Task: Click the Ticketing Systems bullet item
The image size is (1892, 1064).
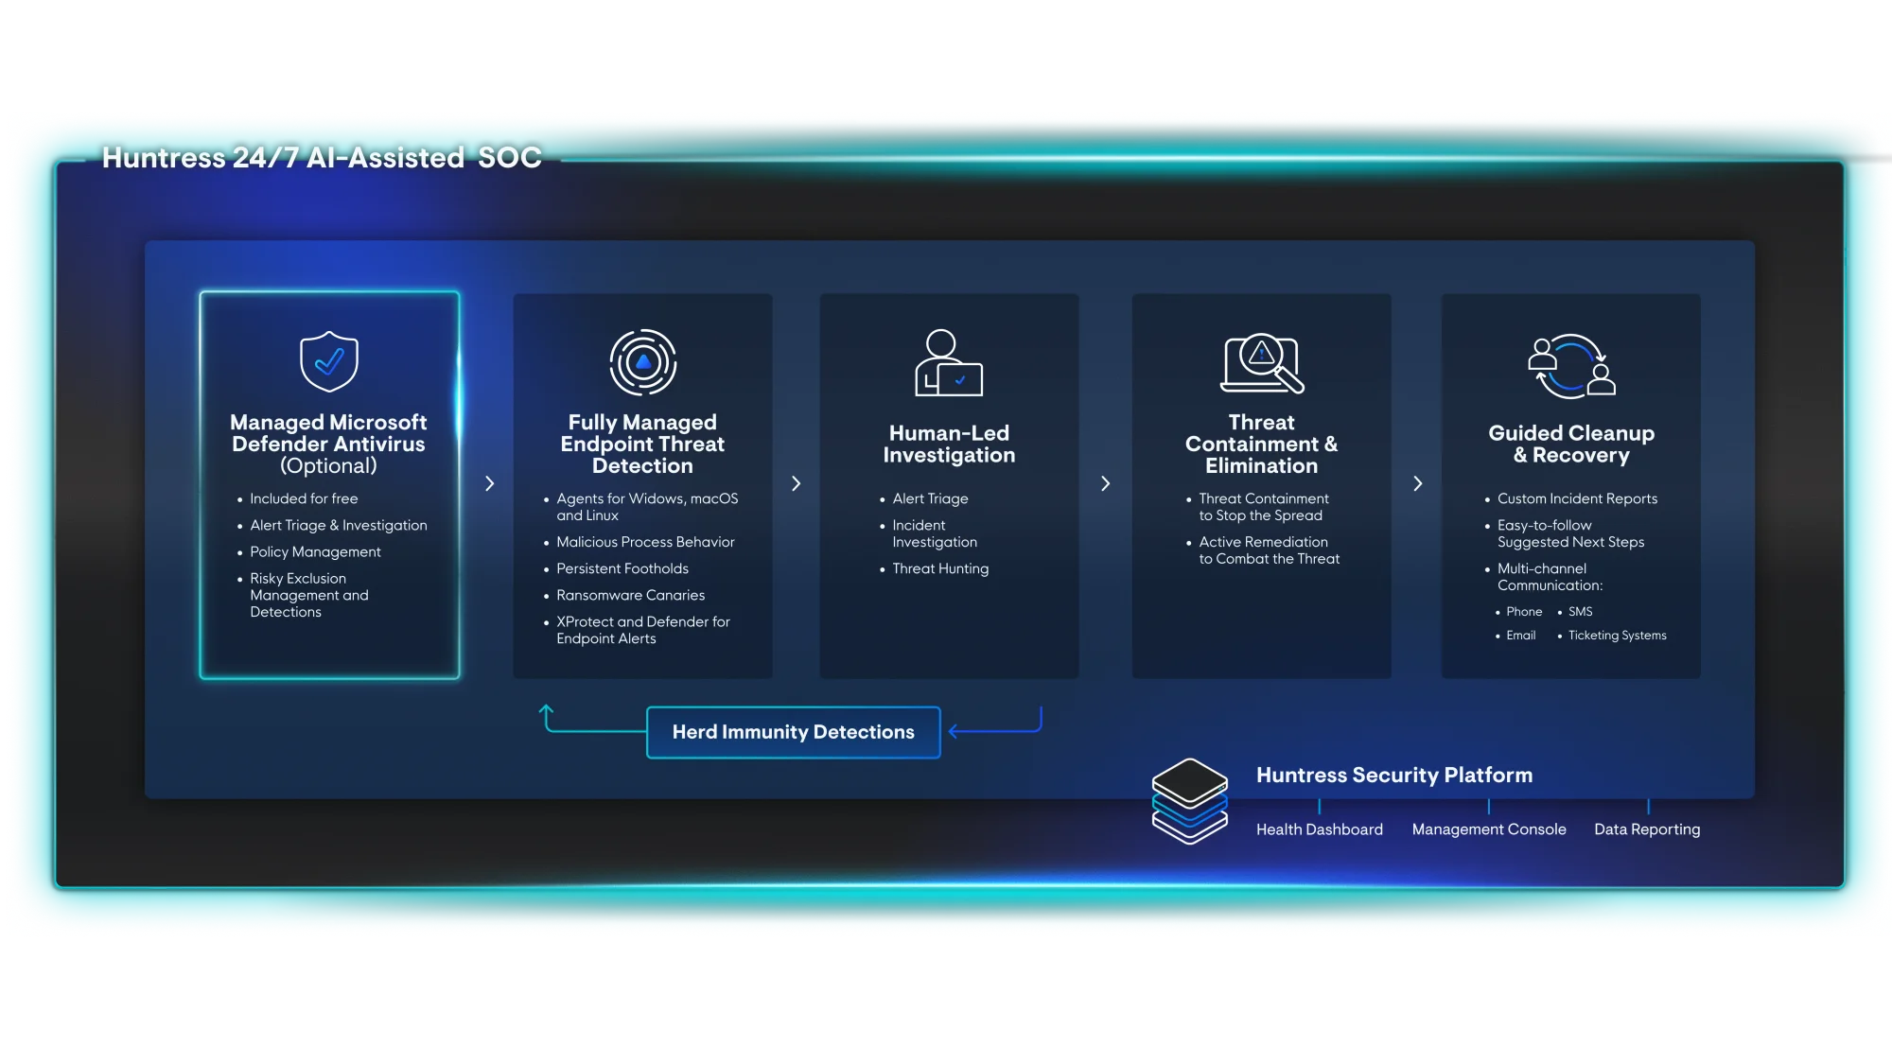Action: tap(1617, 636)
